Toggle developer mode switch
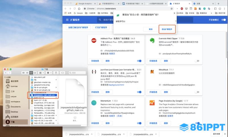Viewport: 228px width, 137px height. [224, 20]
